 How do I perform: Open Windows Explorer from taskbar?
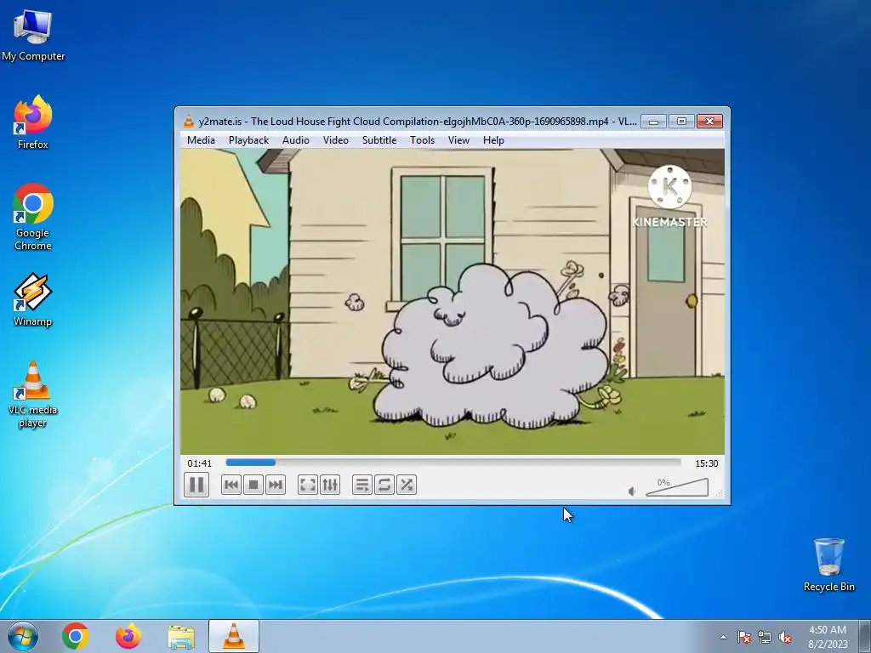pyautogui.click(x=181, y=636)
